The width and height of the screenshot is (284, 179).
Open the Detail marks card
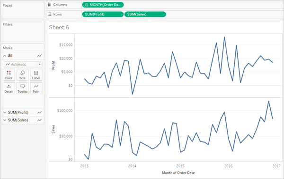[9, 88]
